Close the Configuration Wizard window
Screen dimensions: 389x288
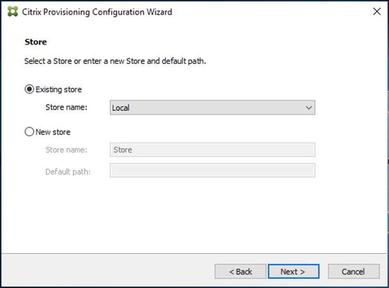376,12
